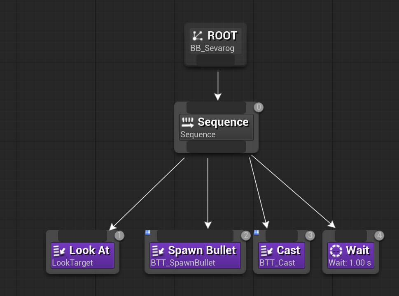The image size is (399, 296).
Task: Click the Look At node's top input pin
Action: click(x=82, y=236)
